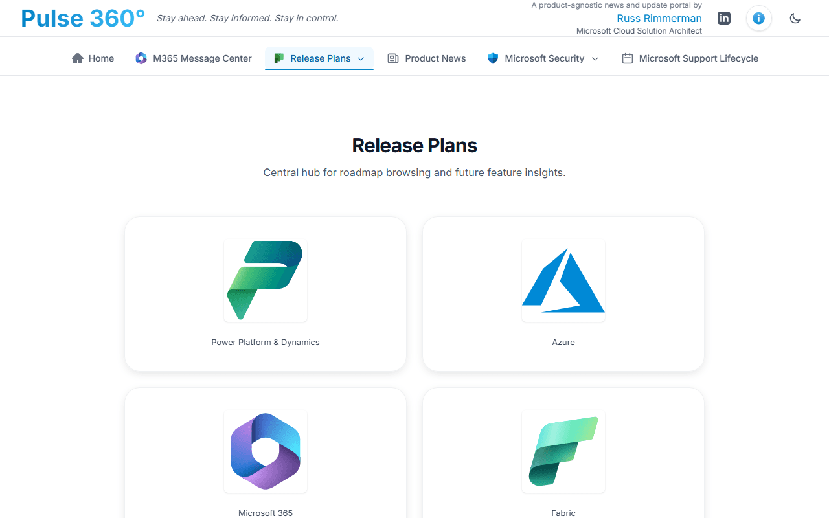Click the Support Lifecycle calendar icon
829x518 pixels.
627,58
